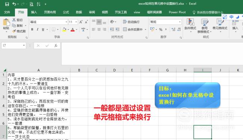The width and height of the screenshot is (243, 140).
Task: Increase decimal places
Action: coord(173,29)
